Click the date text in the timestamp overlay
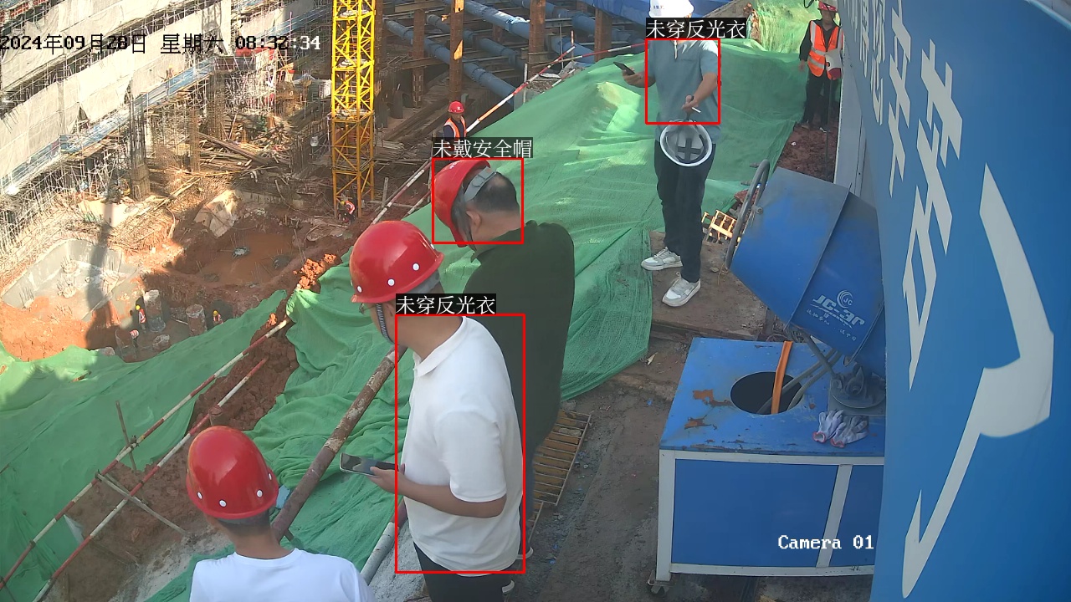Viewport: 1071px width, 602px height. [x=74, y=43]
